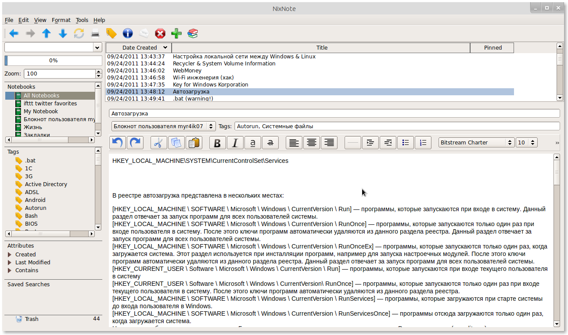Click the Cut scissors icon
Image resolution: width=568 pixels, height=335 pixels.
click(x=159, y=142)
